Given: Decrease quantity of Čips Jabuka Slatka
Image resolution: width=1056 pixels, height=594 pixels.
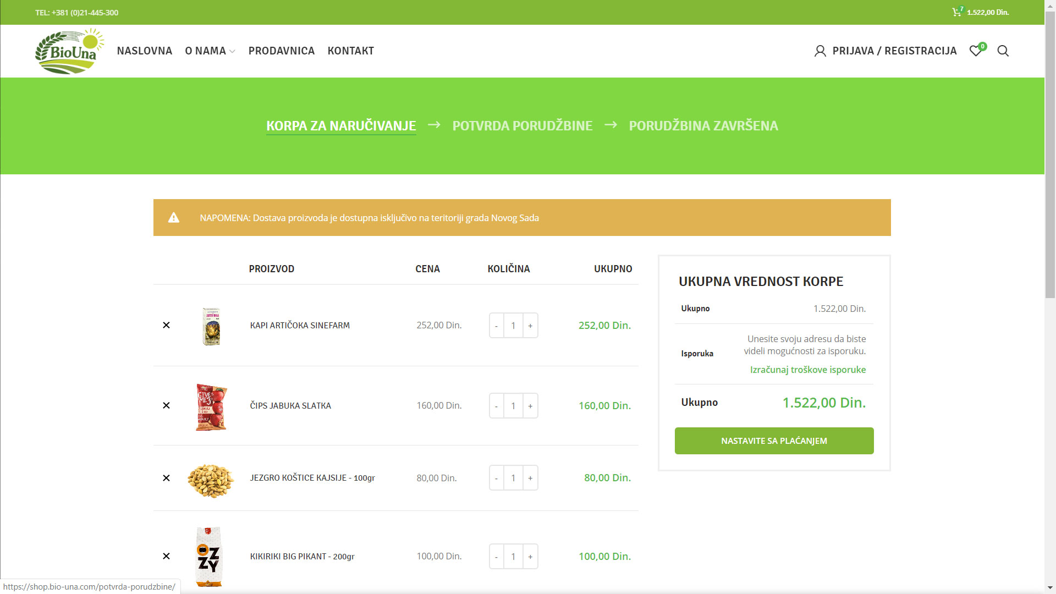Looking at the screenshot, I should (x=496, y=406).
